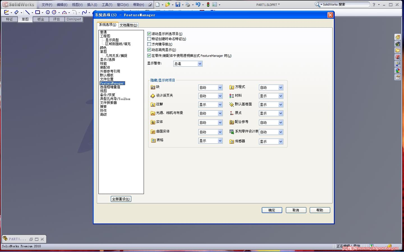Select the Rectangle sketch tool

38,12
